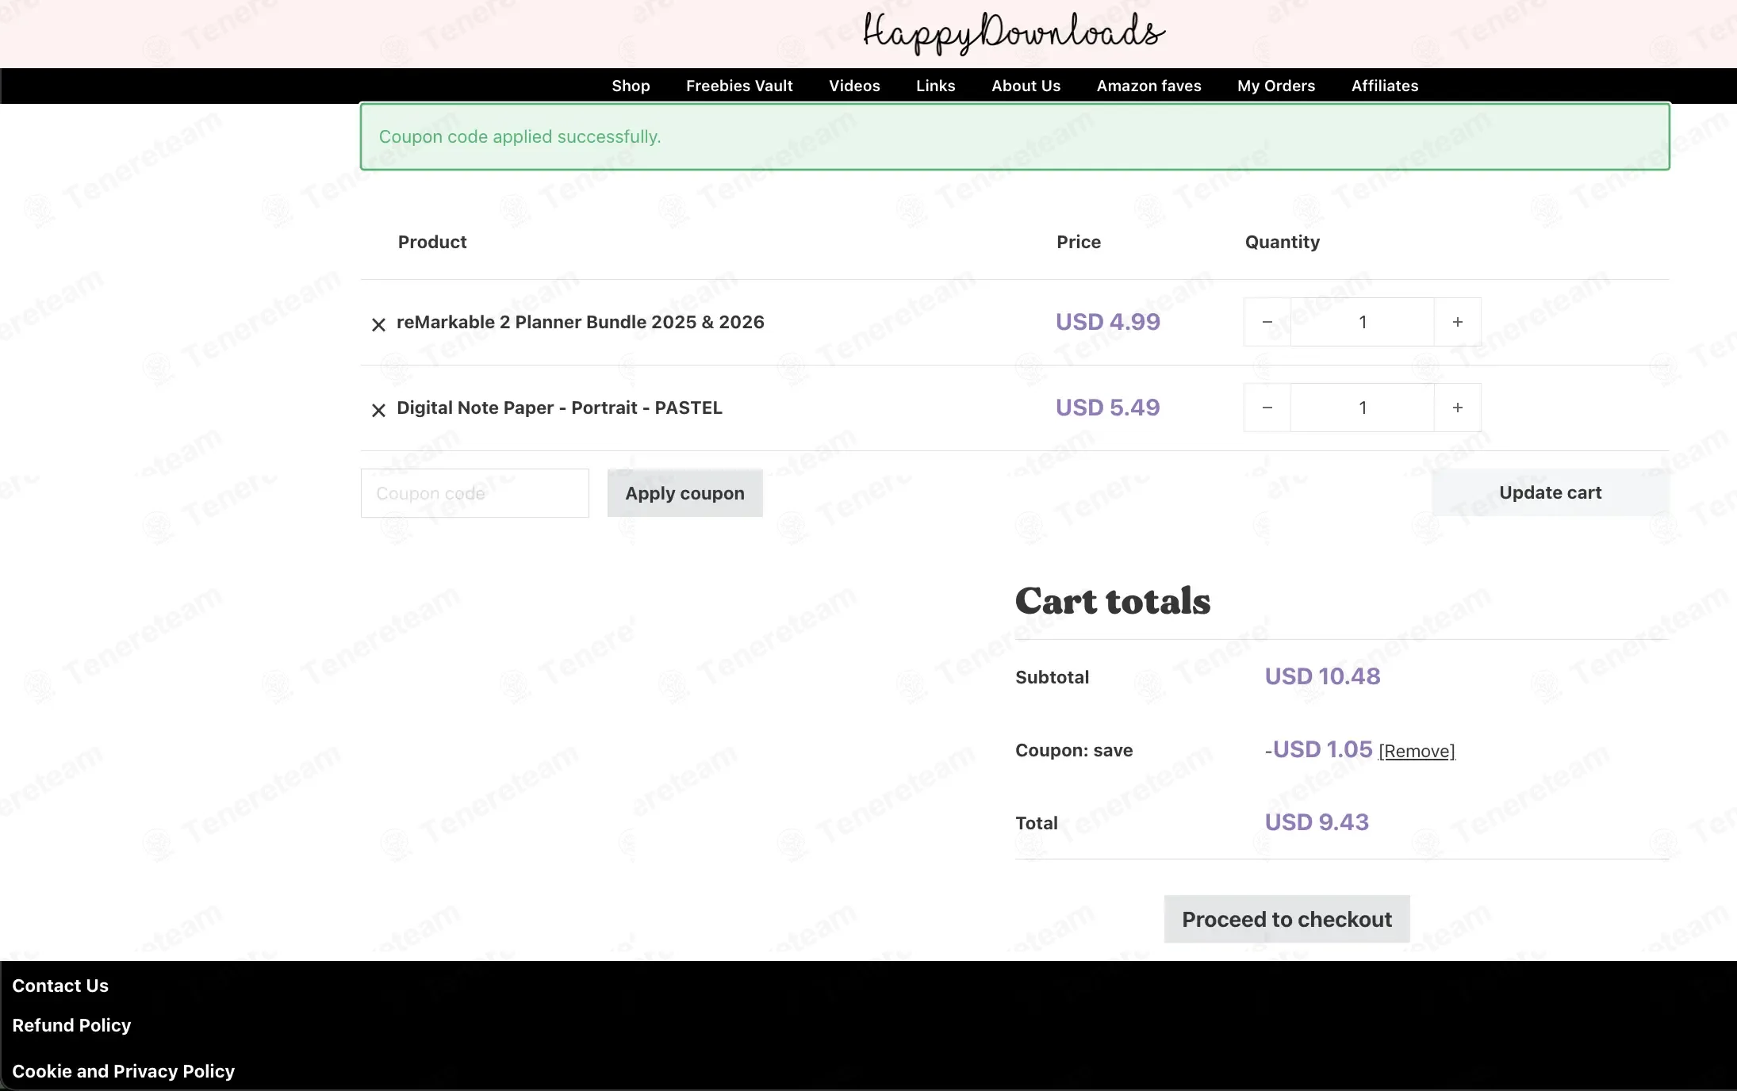Click the subtotal value USD 10.48

tap(1322, 676)
